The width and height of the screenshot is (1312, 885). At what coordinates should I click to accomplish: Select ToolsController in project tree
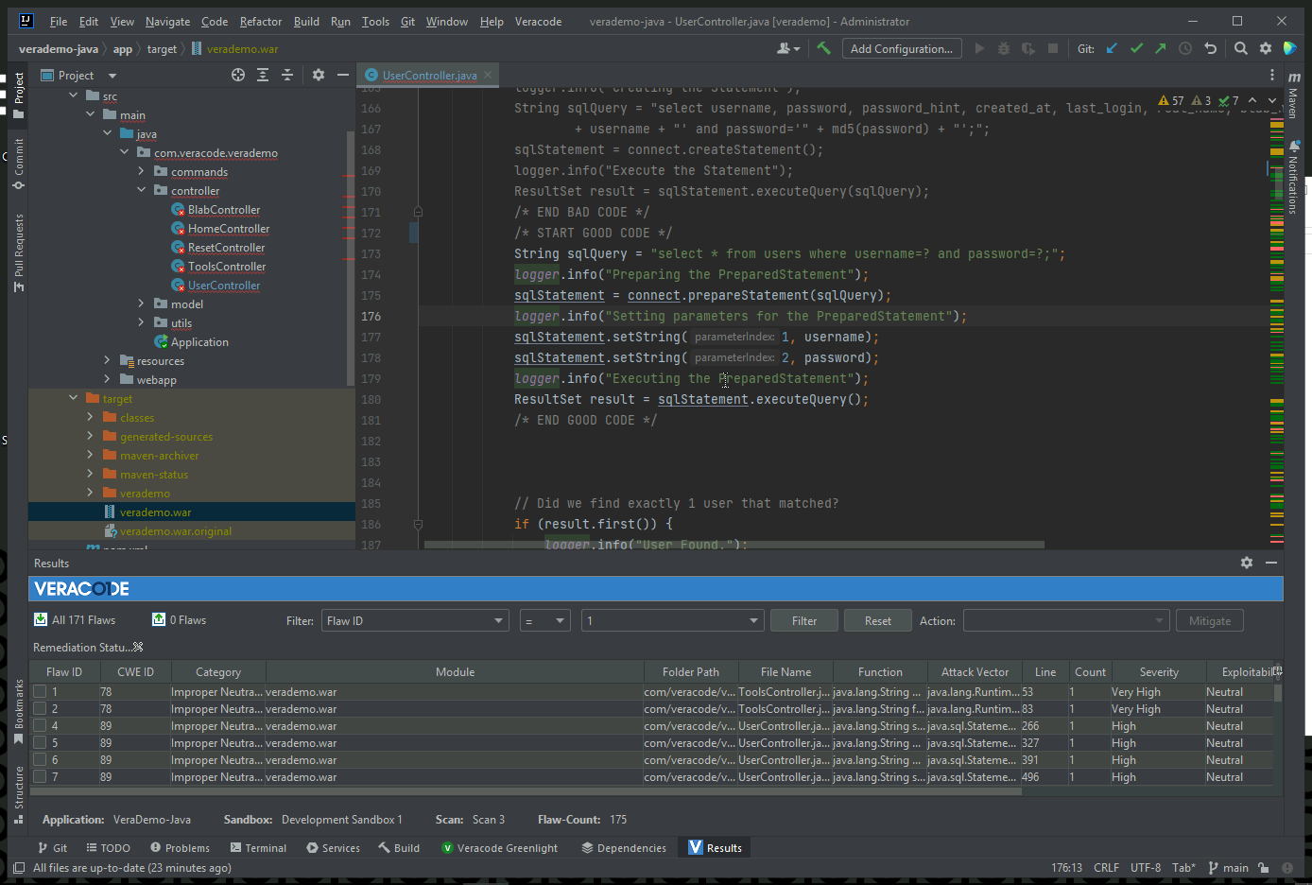click(x=227, y=266)
